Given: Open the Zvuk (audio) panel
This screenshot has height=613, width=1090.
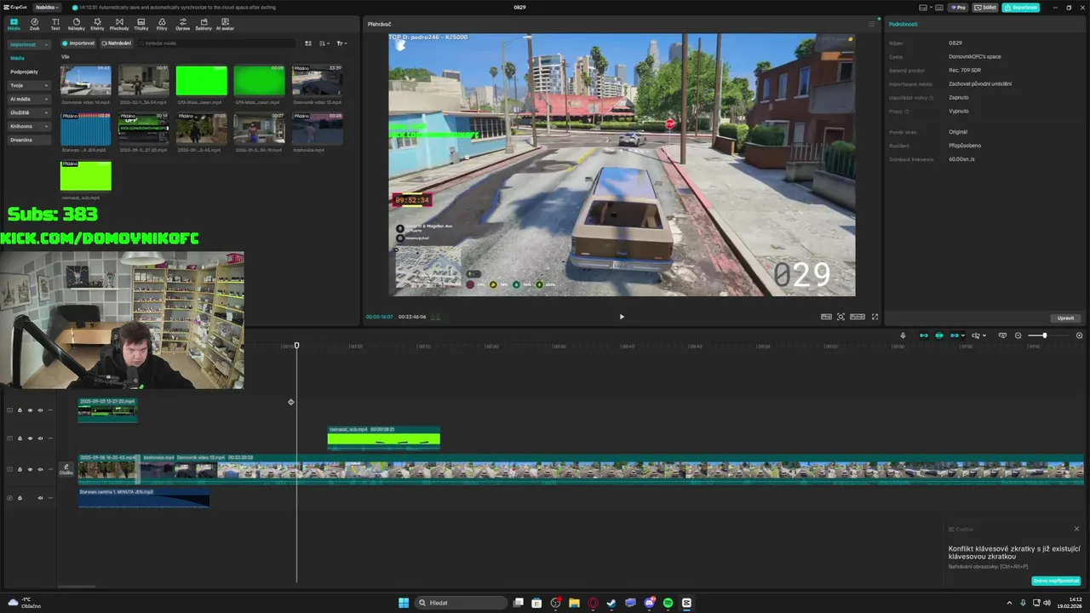Looking at the screenshot, I should tap(34, 24).
